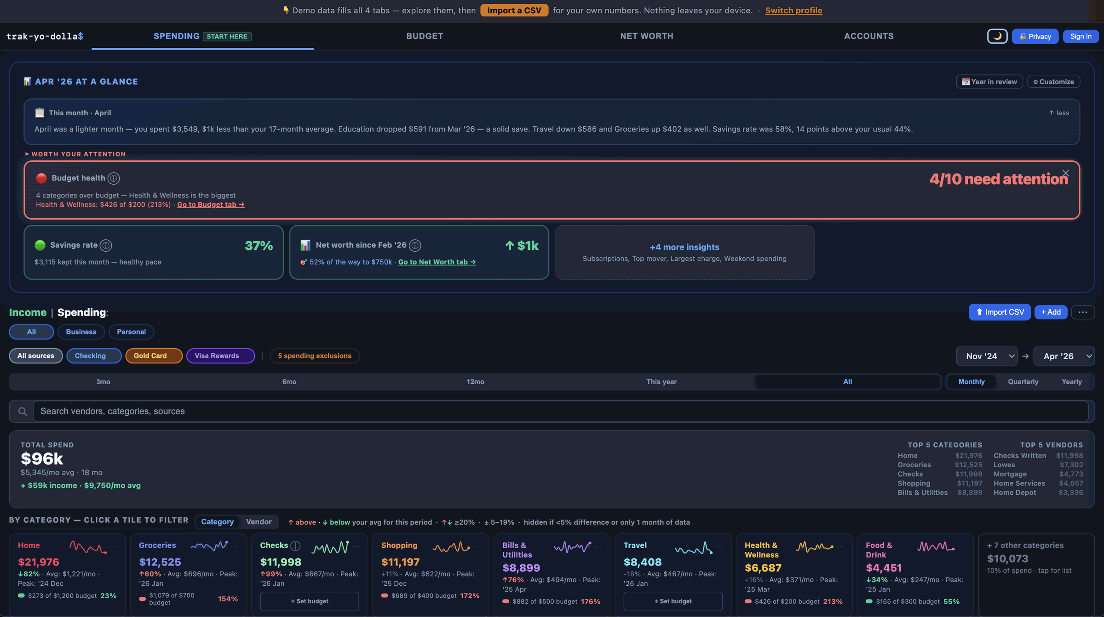1104x617 pixels.
Task: Toggle the All sources filter chip
Action: 36,356
